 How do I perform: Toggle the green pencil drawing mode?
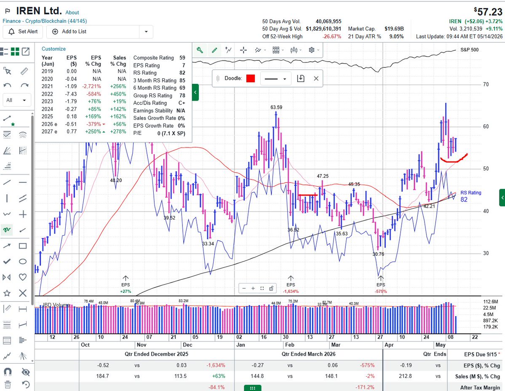(x=214, y=50)
